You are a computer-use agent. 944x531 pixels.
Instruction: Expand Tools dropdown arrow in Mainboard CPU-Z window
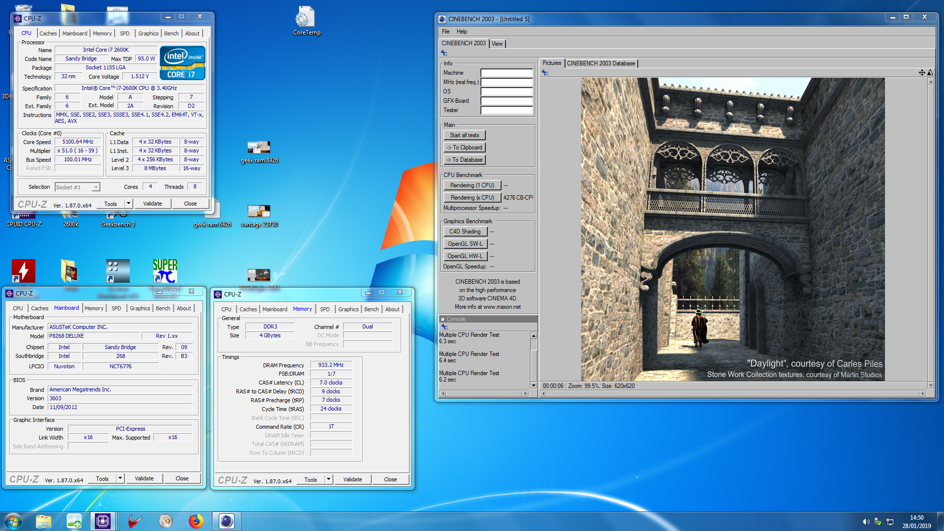coord(120,478)
